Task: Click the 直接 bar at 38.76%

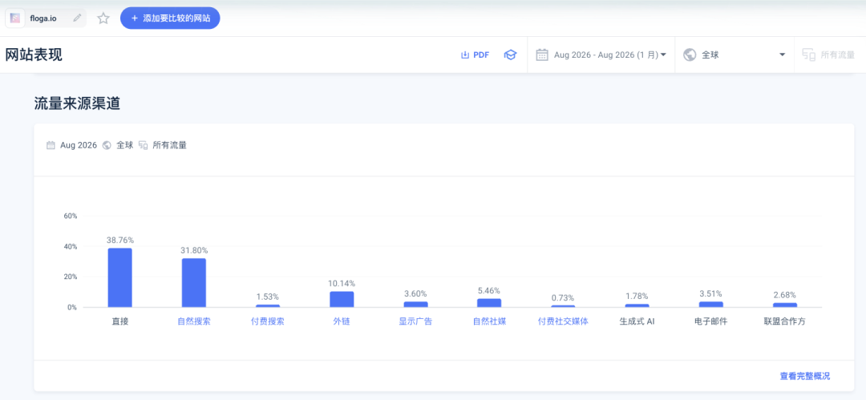Action: (119, 277)
